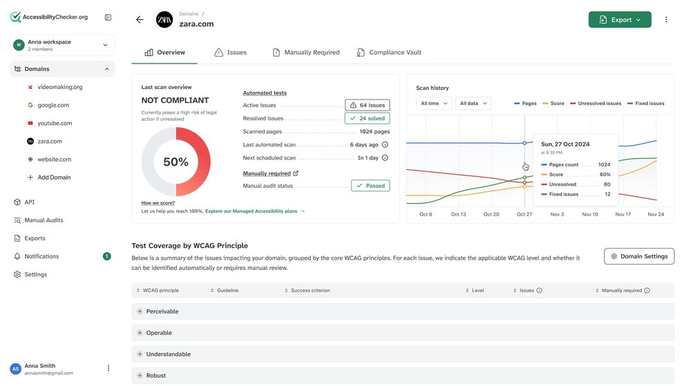Click the Oct 27 Pages data point
Viewport: 691px width, 386px height.
(524, 143)
